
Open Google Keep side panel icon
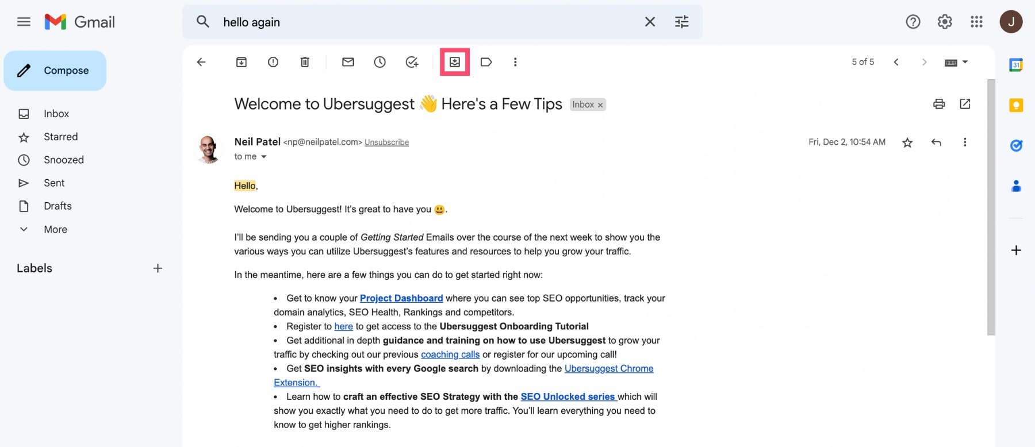coord(1016,105)
